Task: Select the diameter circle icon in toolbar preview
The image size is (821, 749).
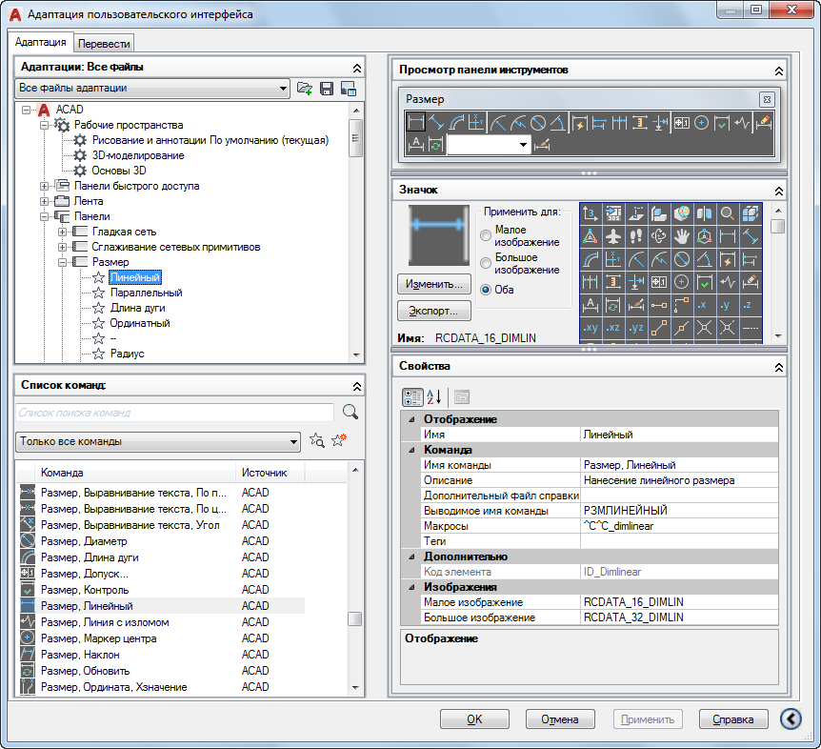Action: click(x=538, y=123)
